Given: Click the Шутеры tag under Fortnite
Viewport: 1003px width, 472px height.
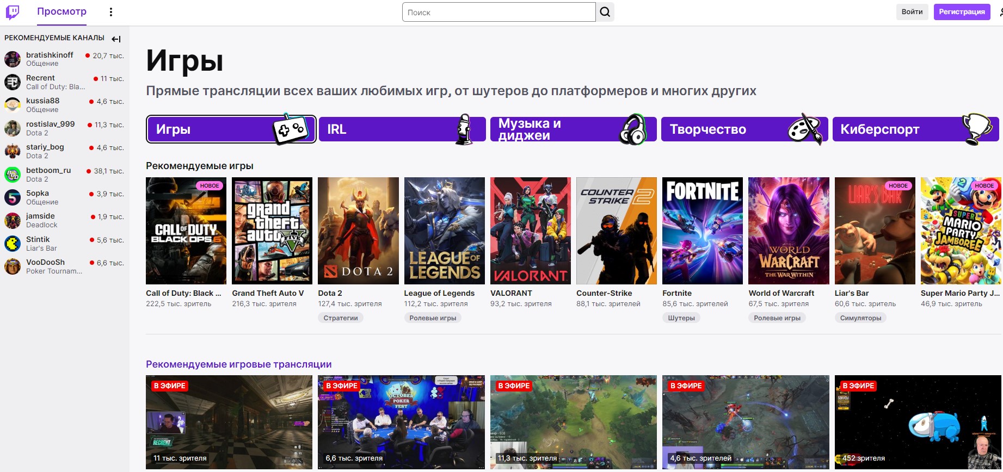Looking at the screenshot, I should point(681,318).
